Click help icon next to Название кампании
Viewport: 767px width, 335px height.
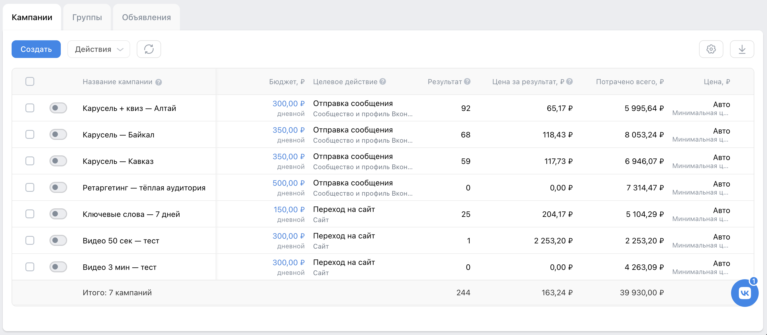[159, 82]
